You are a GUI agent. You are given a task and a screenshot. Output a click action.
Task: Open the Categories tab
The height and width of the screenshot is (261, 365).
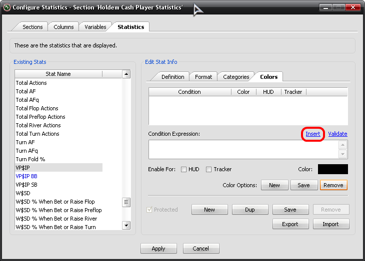pos(235,77)
